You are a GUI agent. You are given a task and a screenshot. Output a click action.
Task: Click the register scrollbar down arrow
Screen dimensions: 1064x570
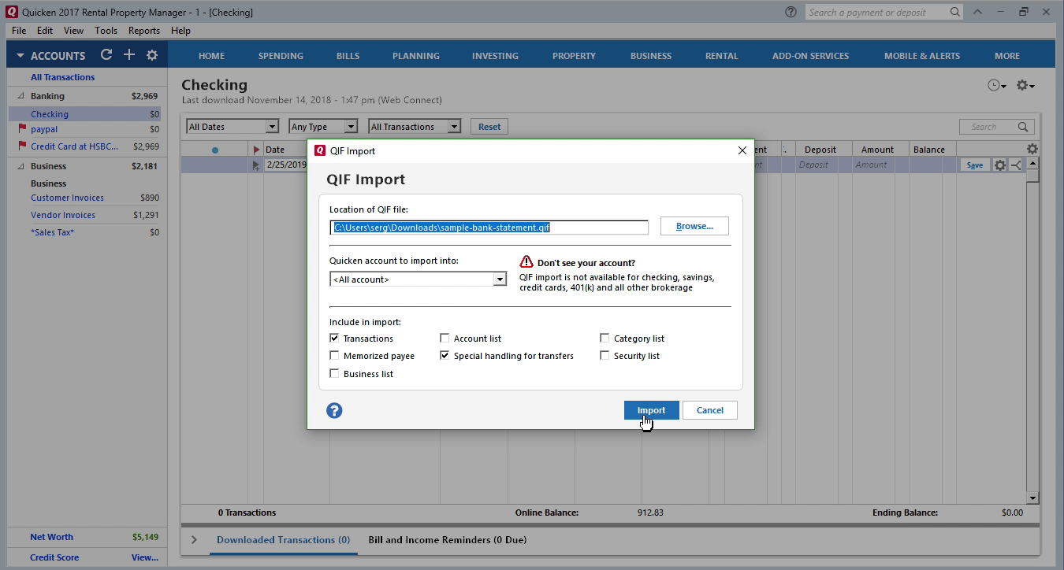click(1033, 498)
